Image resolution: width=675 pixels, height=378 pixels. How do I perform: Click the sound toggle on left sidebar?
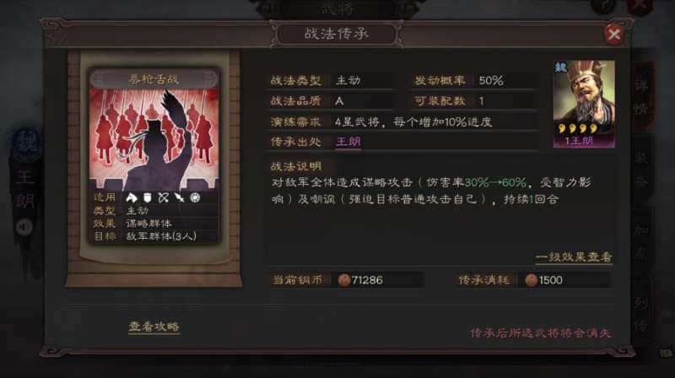pos(24,227)
